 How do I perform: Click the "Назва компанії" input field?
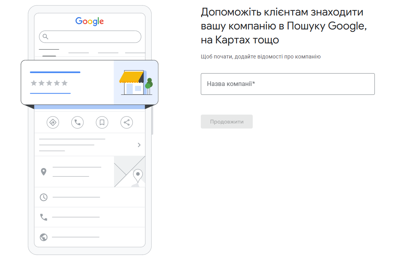[288, 84]
